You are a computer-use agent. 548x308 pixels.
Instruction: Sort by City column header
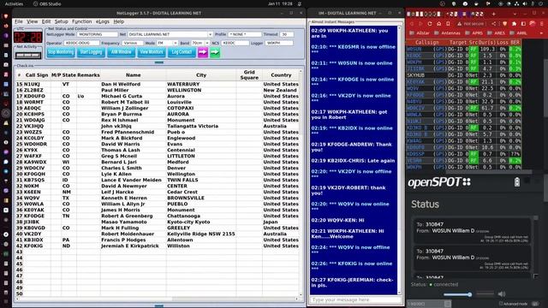tap(201, 75)
